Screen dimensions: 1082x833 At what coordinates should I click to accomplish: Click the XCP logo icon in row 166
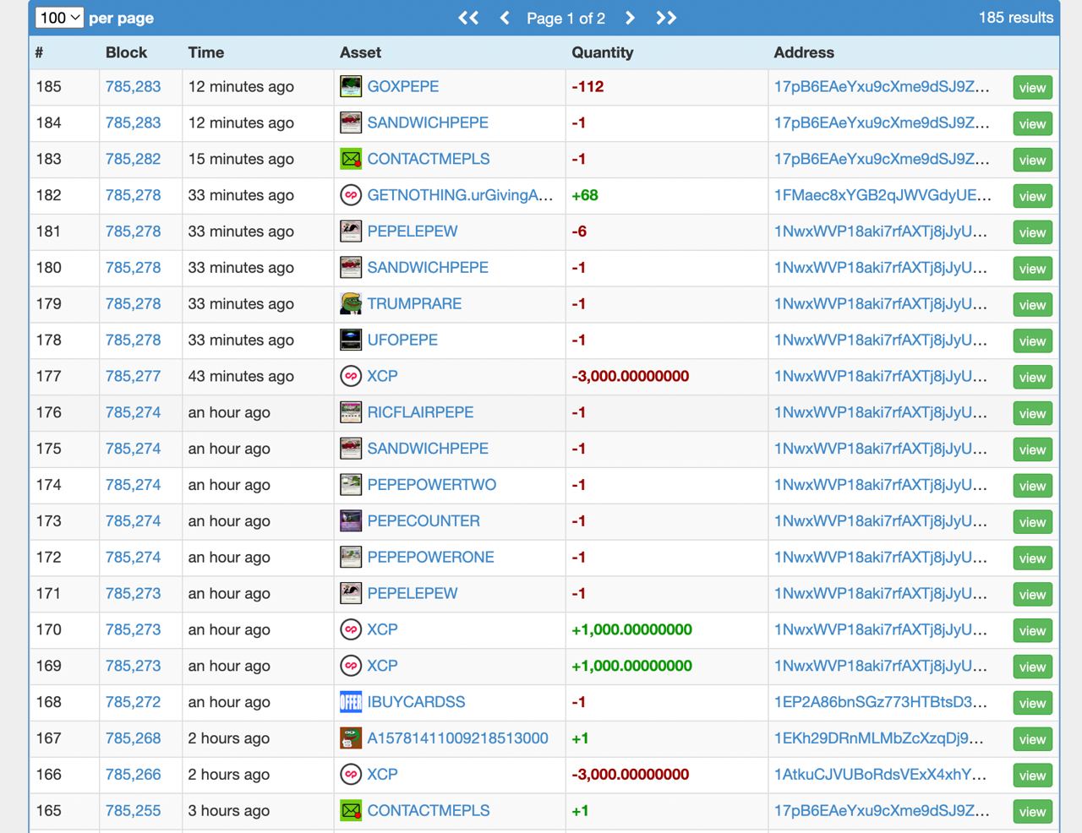351,775
